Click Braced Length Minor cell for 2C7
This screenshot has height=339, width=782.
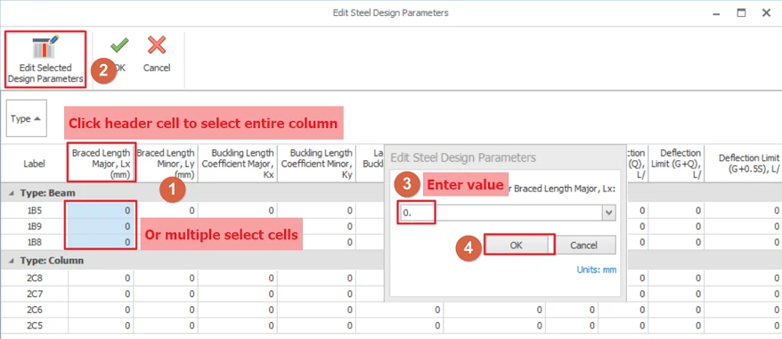coord(166,295)
